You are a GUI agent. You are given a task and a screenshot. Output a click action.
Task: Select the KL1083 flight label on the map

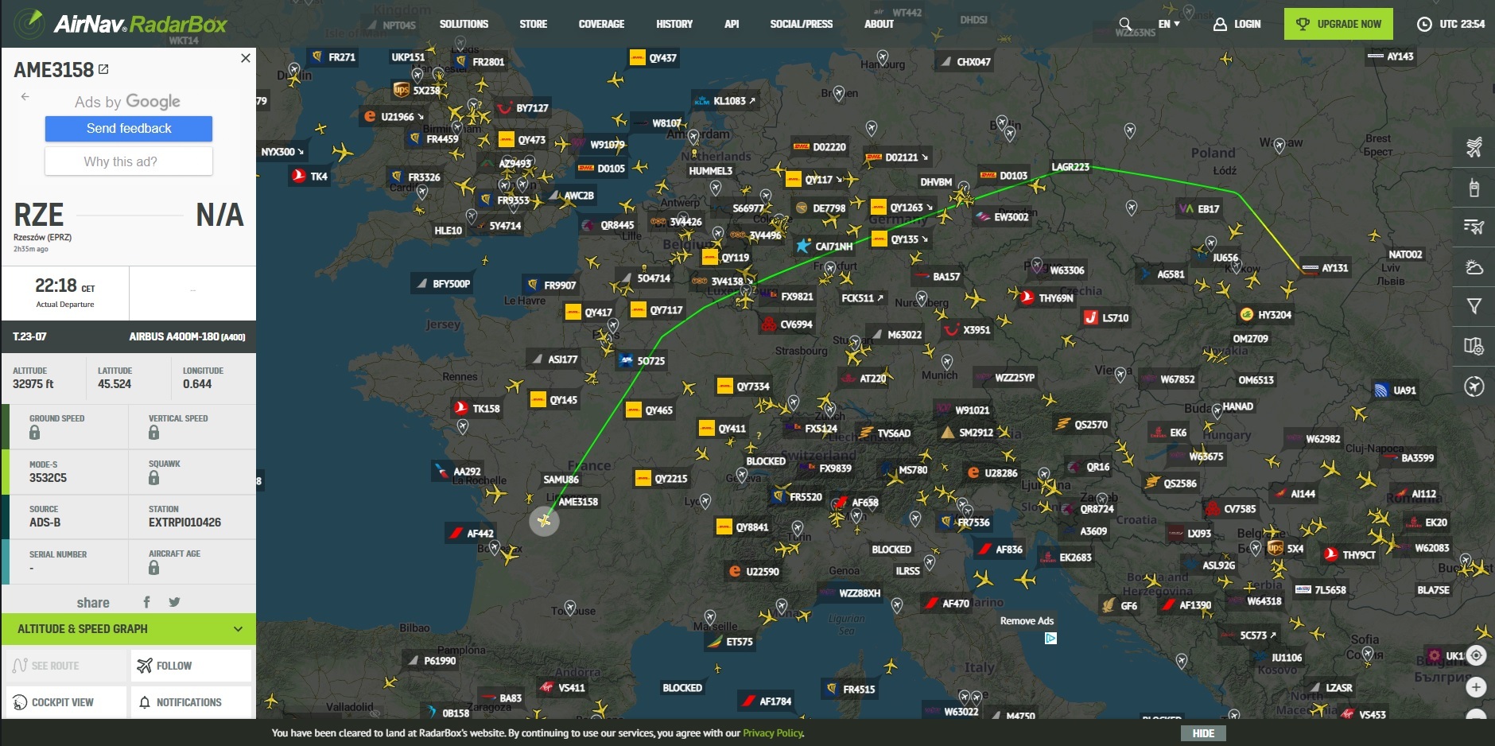[x=724, y=101]
